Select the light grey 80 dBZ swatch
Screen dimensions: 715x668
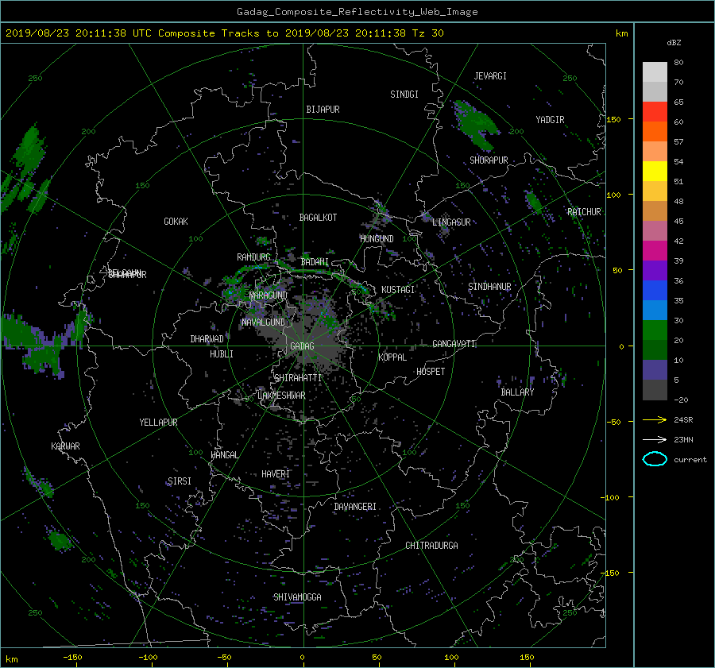[655, 71]
